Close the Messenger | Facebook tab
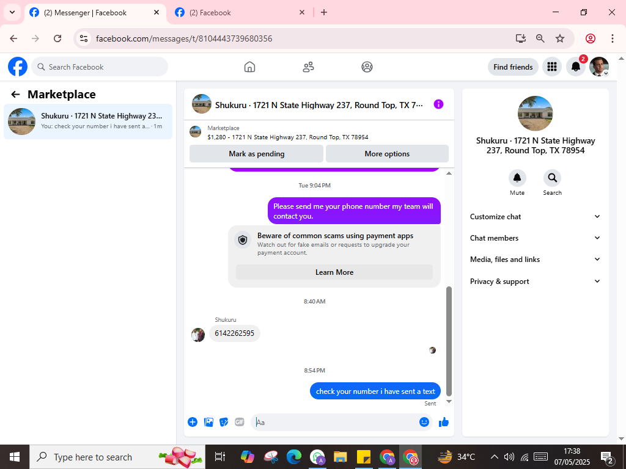Viewport: 626px width, 469px height. [157, 12]
